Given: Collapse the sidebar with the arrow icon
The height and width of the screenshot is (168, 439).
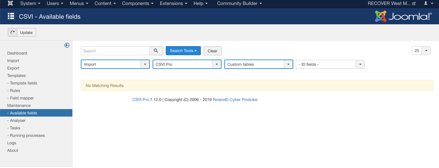Looking at the screenshot, I should pyautogui.click(x=67, y=45).
